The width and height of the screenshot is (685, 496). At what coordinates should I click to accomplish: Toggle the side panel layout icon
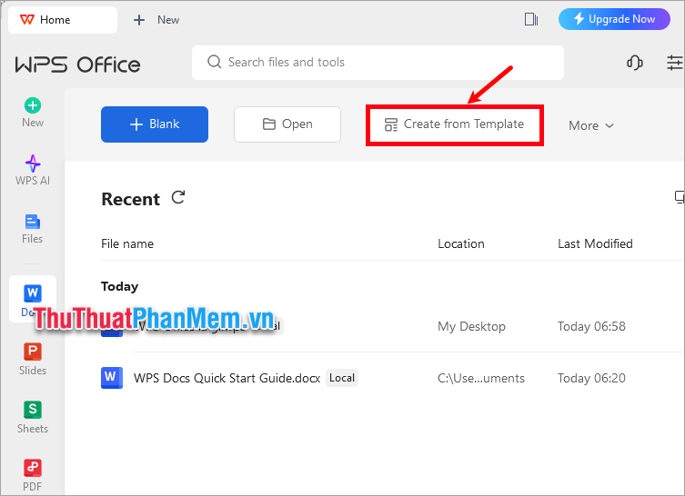pyautogui.click(x=531, y=19)
